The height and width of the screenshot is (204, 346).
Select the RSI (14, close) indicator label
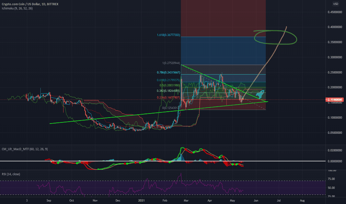tap(11, 174)
